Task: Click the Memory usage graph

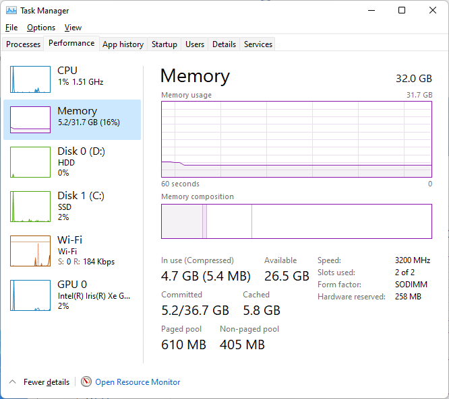Action: coord(297,139)
